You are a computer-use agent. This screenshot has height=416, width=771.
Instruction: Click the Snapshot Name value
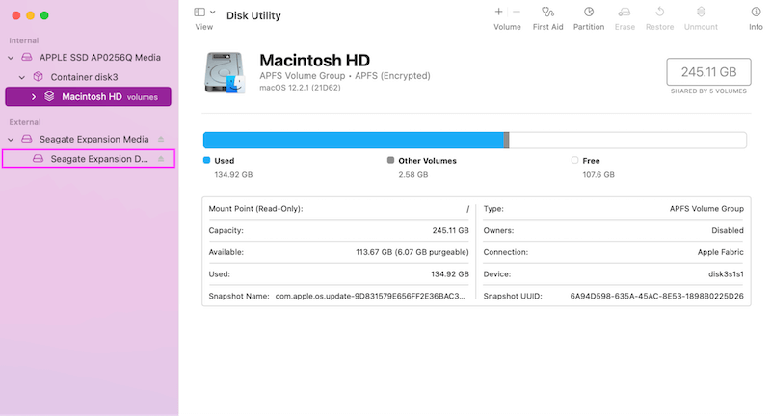coord(370,296)
